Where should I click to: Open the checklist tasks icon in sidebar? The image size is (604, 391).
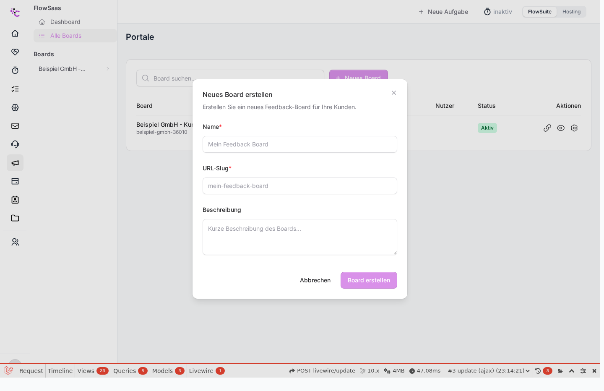(x=15, y=89)
